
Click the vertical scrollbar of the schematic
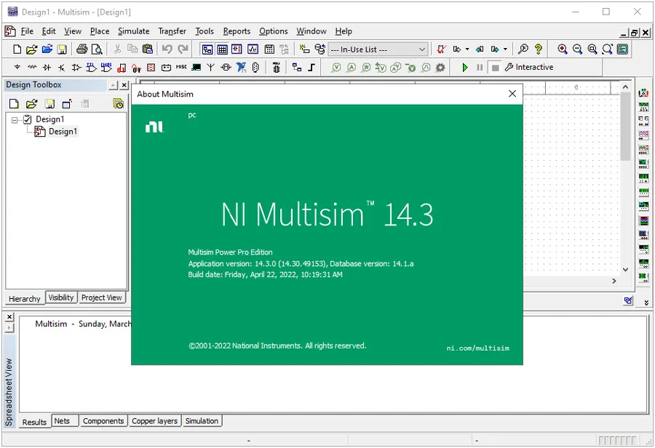coord(625,178)
